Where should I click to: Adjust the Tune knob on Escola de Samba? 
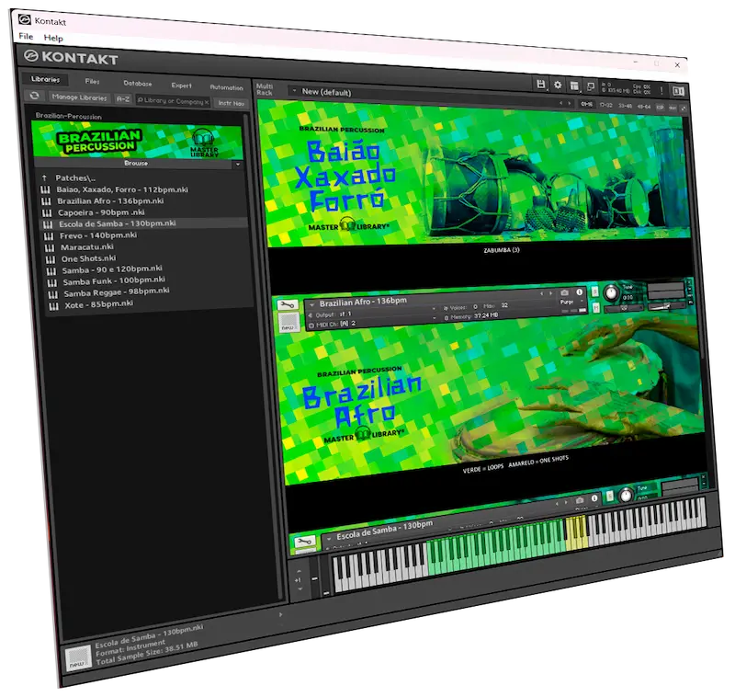[x=626, y=495]
